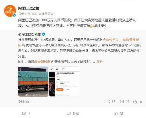Expand the truncated post with 展开
Viewport: 146px width, 118px height.
[x=100, y=62]
